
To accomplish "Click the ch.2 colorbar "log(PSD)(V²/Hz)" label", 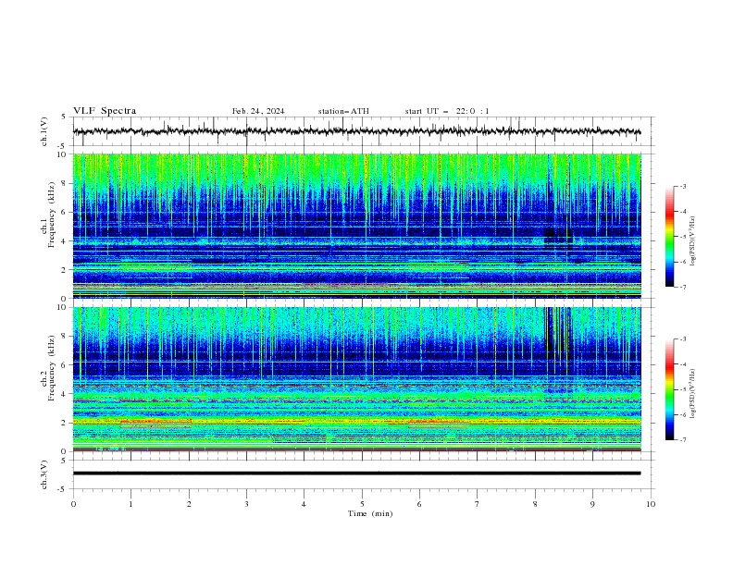I will point(692,394).
